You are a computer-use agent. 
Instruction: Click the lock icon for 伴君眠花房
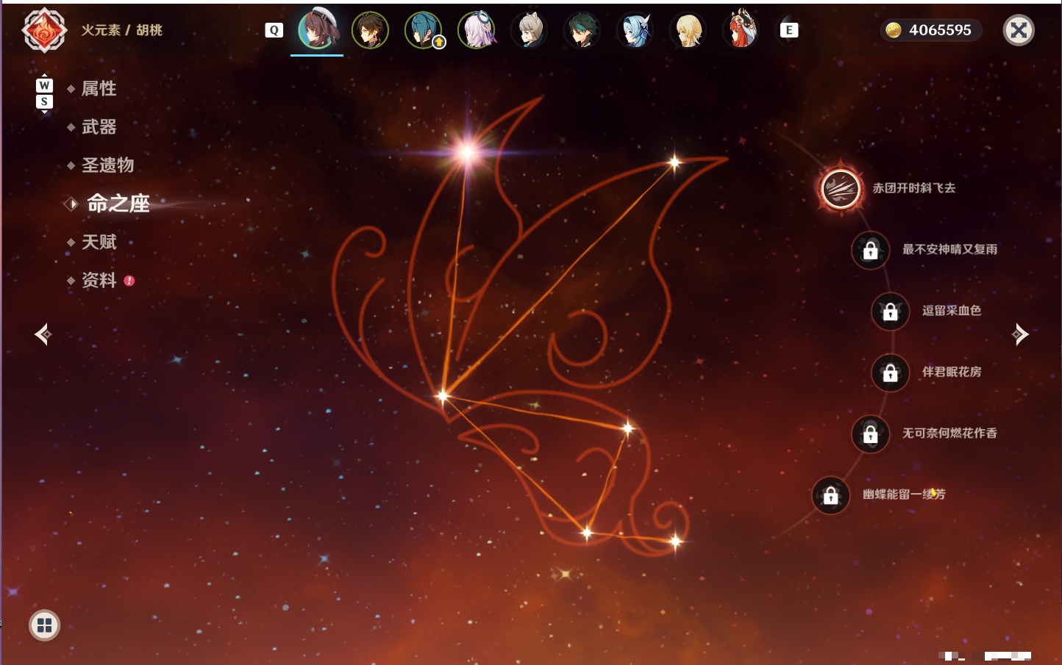pos(891,373)
